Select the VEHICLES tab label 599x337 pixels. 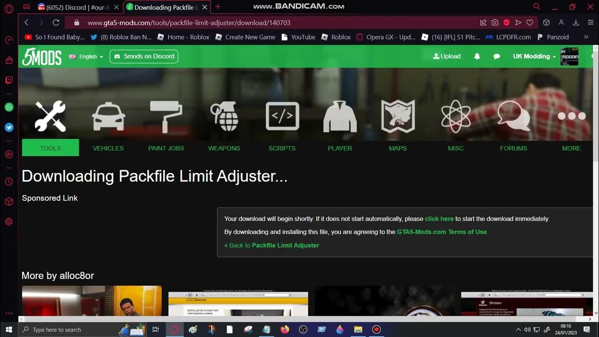(109, 148)
